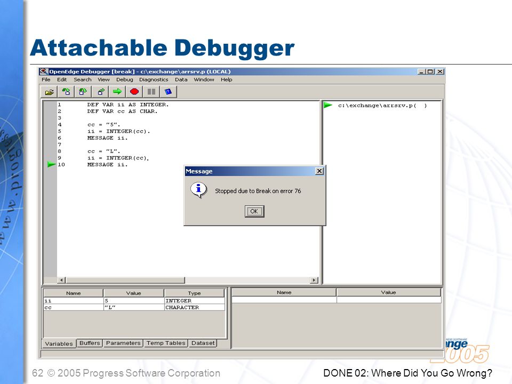
Task: Click the 'Stopped due to Break on error 76' text
Action: pyautogui.click(x=258, y=191)
